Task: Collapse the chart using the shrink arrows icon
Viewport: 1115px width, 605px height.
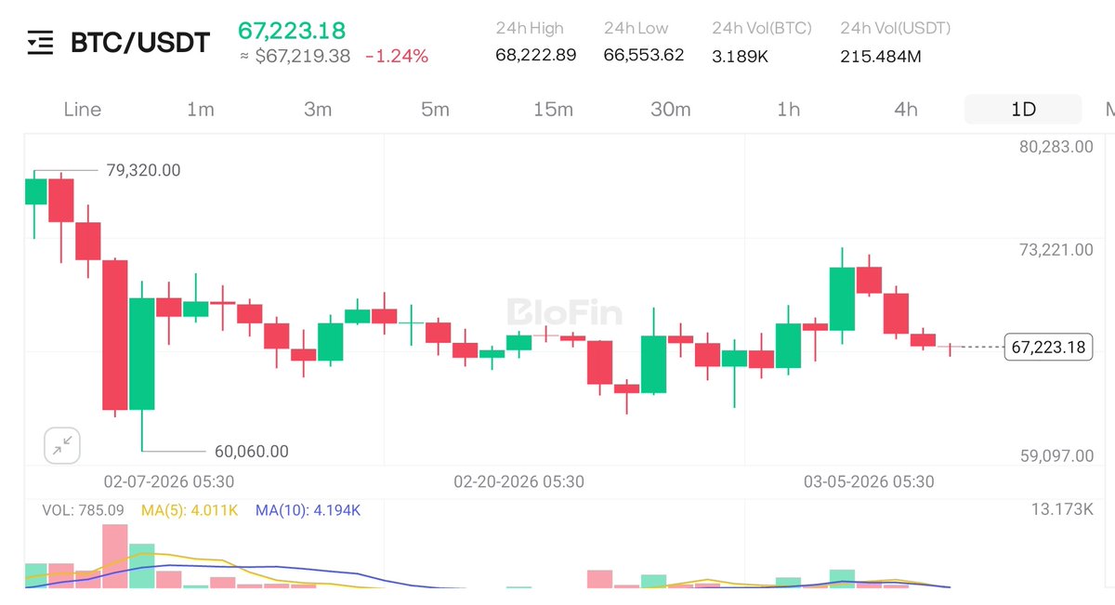Action: 61,445
